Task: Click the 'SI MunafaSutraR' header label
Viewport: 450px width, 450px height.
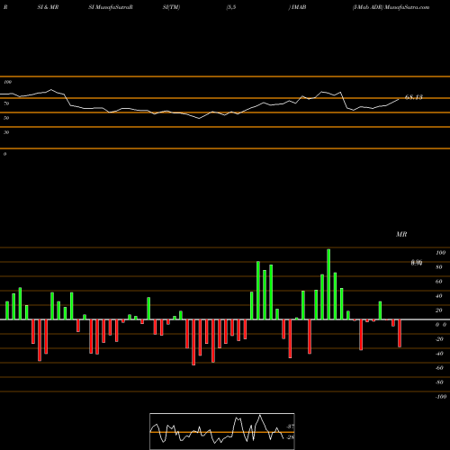Action: pyautogui.click(x=111, y=7)
